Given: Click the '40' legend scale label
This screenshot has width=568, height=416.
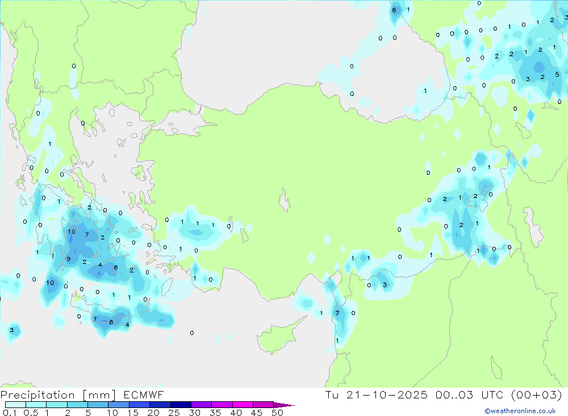Looking at the screenshot, I should coord(236,413).
